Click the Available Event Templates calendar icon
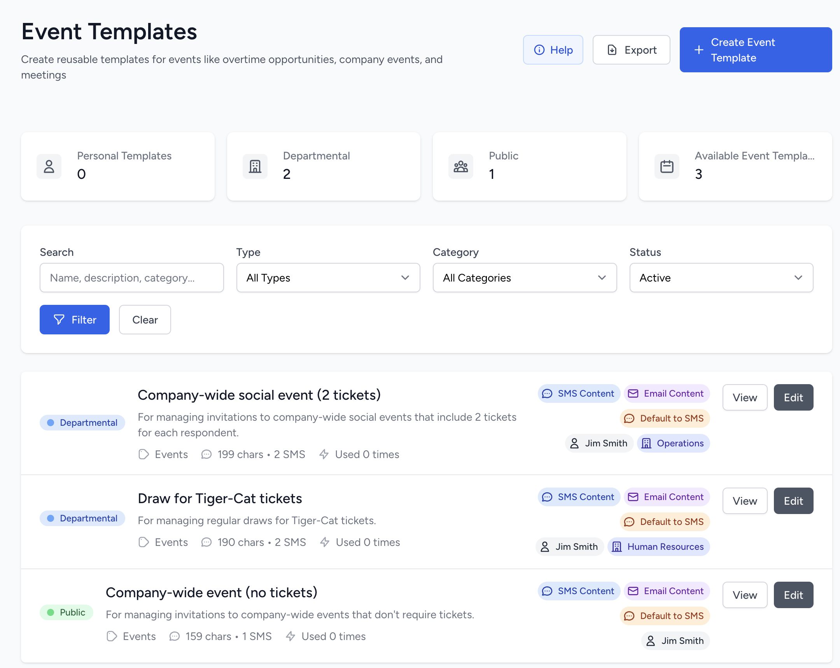 pos(667,166)
